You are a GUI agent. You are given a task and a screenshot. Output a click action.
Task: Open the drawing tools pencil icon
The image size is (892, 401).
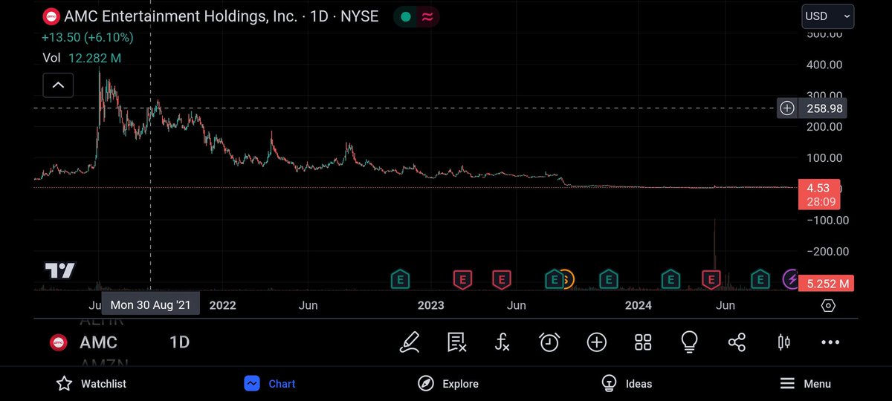pos(410,342)
